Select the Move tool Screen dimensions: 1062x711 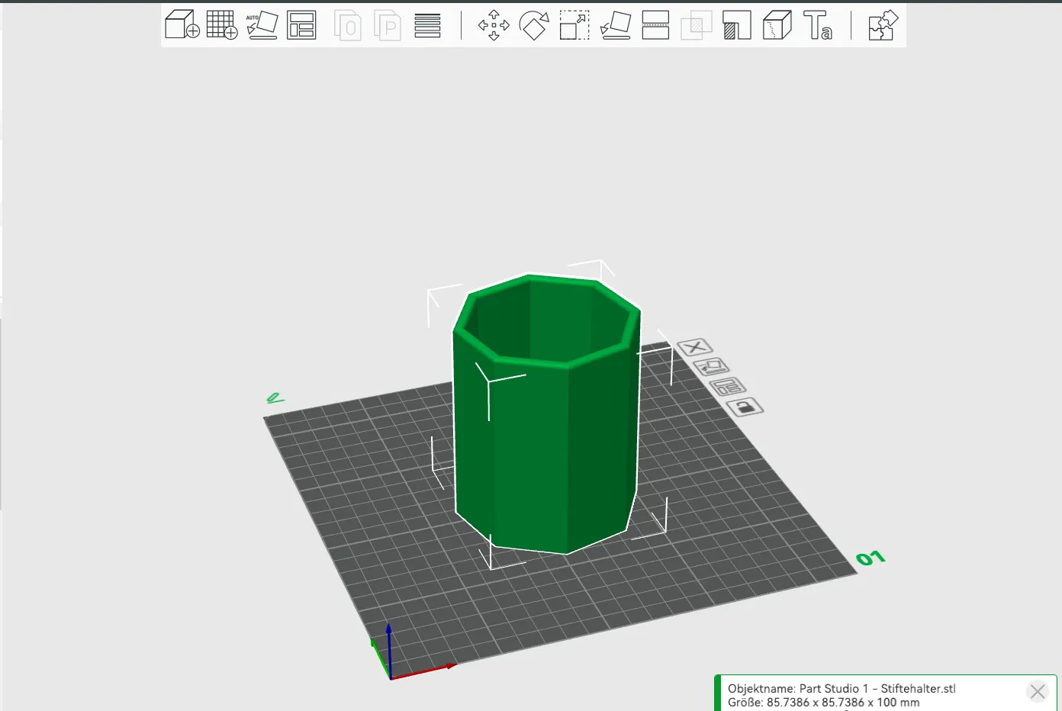pos(494,25)
